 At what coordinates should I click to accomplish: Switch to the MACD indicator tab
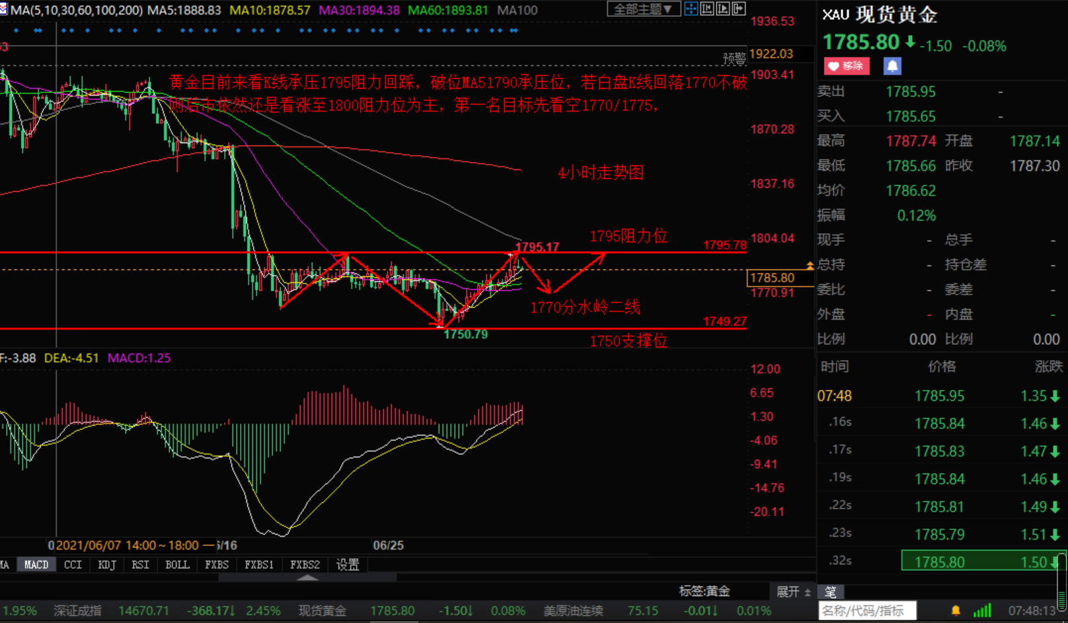point(36,565)
